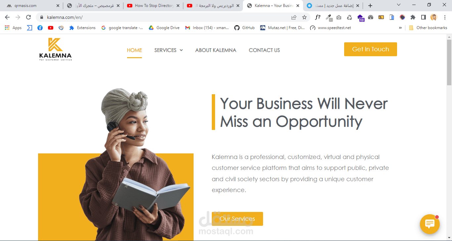Open the ABOUT KALEMNA menu item
This screenshot has height=241, width=452.
tap(216, 50)
